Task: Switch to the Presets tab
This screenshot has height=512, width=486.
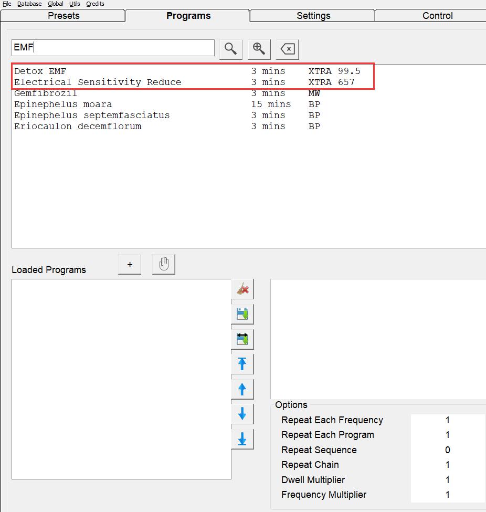Action: coord(64,15)
